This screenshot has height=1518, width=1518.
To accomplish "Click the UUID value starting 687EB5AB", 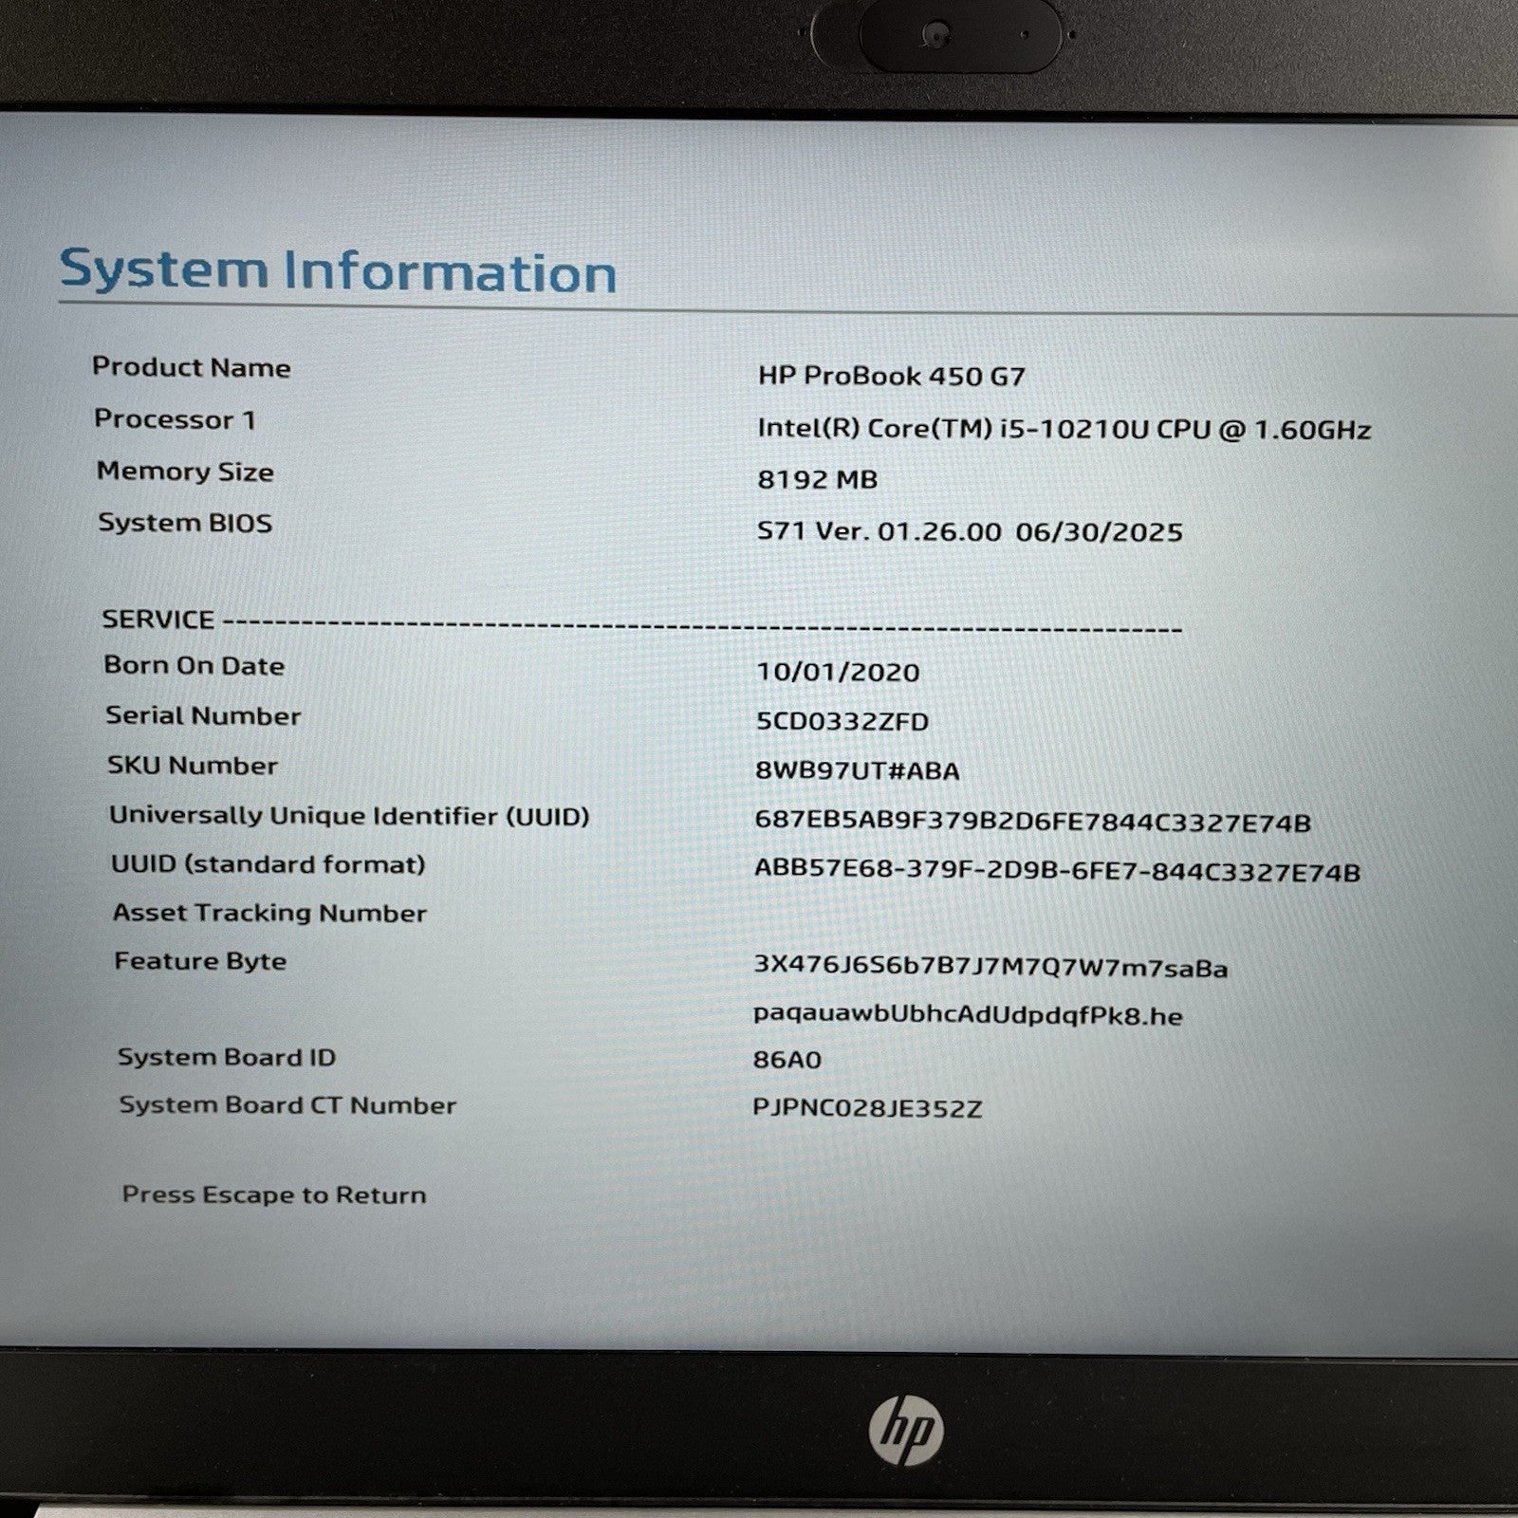I will pos(1032,822).
